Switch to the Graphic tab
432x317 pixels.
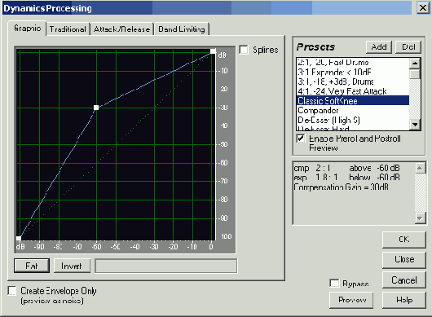tap(27, 29)
